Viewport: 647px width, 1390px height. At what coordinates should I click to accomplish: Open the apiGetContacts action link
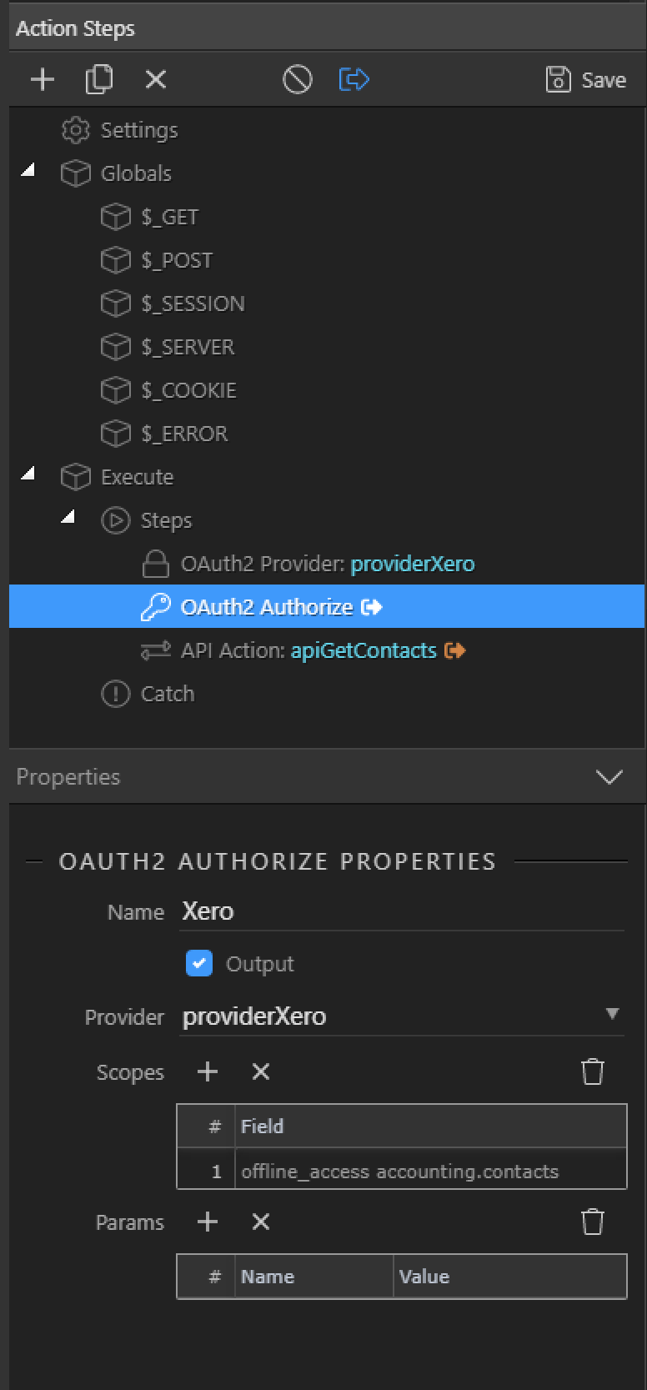pyautogui.click(x=364, y=650)
